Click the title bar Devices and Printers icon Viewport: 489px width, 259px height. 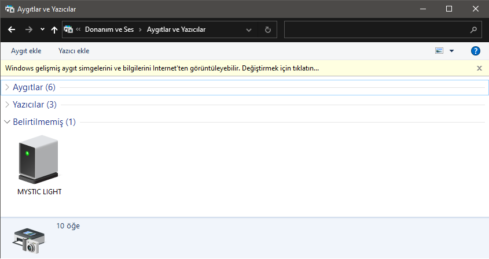point(10,9)
